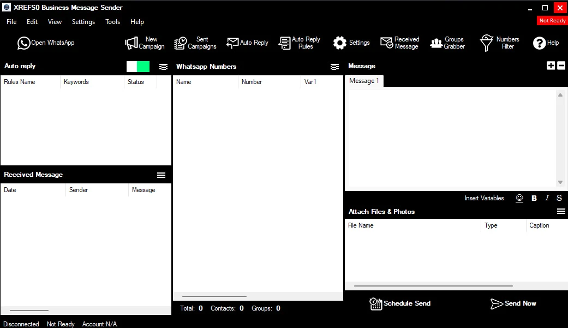The image size is (568, 328).
Task: Add a new message tab
Action: point(551,65)
